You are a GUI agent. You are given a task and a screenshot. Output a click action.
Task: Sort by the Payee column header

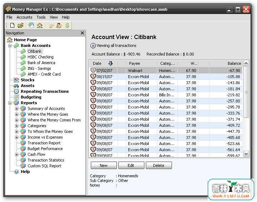(x=141, y=63)
